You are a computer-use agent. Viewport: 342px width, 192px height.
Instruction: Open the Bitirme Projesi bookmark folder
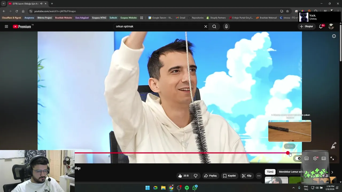point(45,18)
